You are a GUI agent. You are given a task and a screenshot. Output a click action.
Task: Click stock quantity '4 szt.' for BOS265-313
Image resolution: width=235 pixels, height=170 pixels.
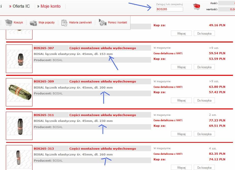point(213,149)
